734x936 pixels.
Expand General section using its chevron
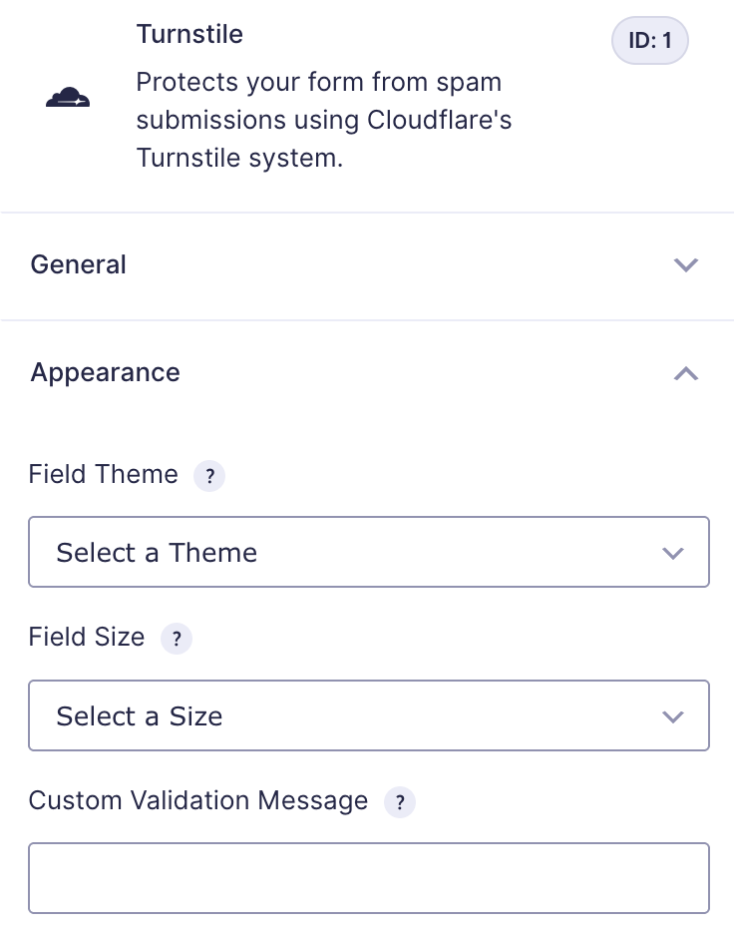coord(685,265)
